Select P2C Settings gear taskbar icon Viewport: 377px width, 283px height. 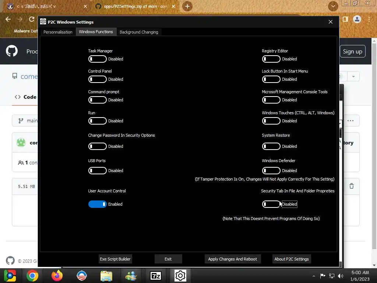tap(180, 276)
